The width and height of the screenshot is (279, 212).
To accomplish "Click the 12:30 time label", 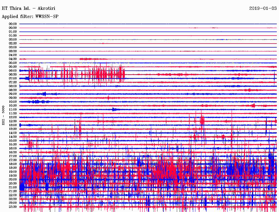I will (13, 121).
